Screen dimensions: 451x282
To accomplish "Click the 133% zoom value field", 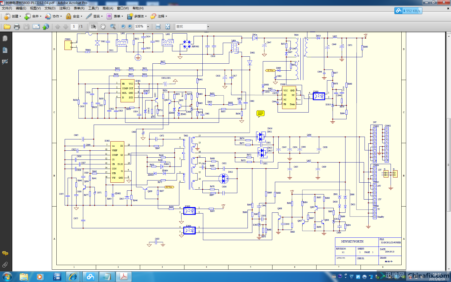I will [140, 26].
